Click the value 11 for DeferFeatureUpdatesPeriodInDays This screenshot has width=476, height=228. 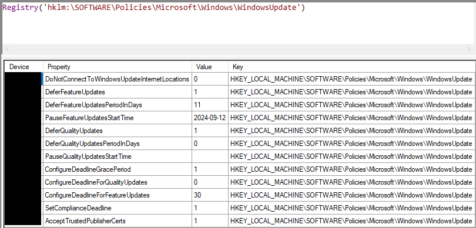[x=210, y=105]
